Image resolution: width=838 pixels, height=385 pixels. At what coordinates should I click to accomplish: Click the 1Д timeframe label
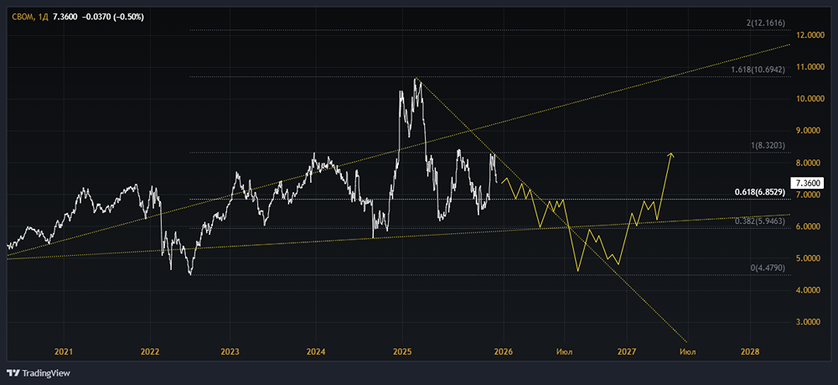(44, 18)
